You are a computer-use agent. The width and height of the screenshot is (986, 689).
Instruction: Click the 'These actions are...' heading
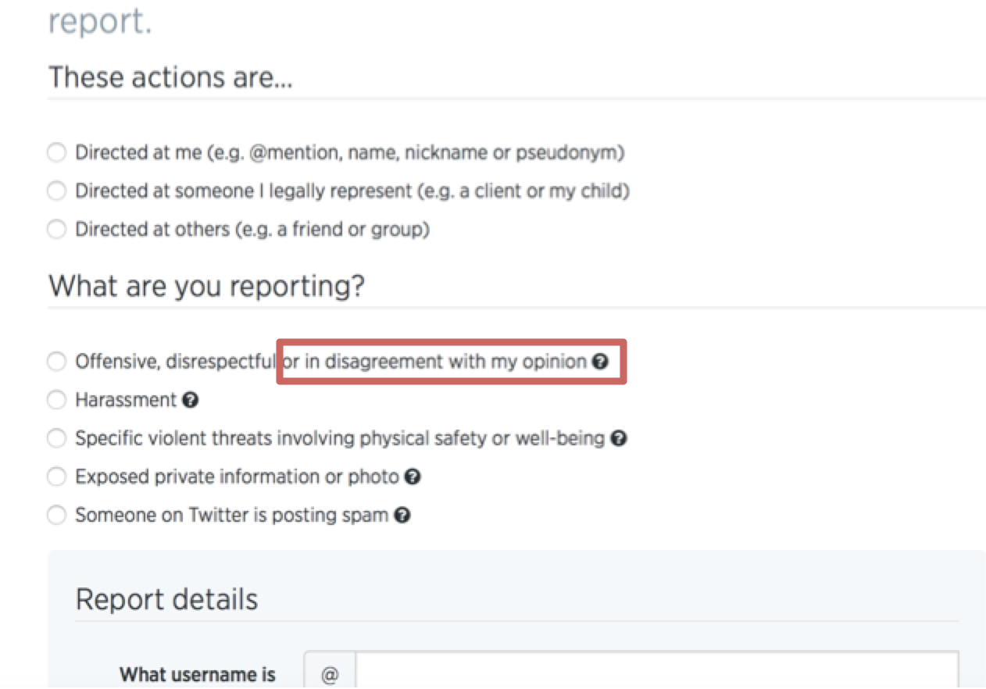(x=170, y=77)
